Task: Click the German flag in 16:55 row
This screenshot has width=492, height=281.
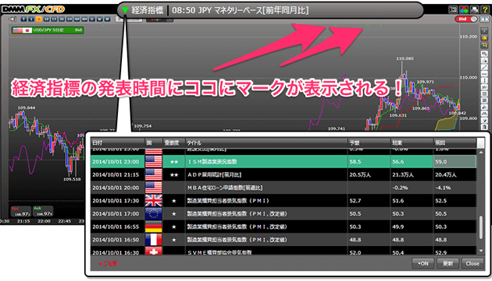Action: coord(153,227)
